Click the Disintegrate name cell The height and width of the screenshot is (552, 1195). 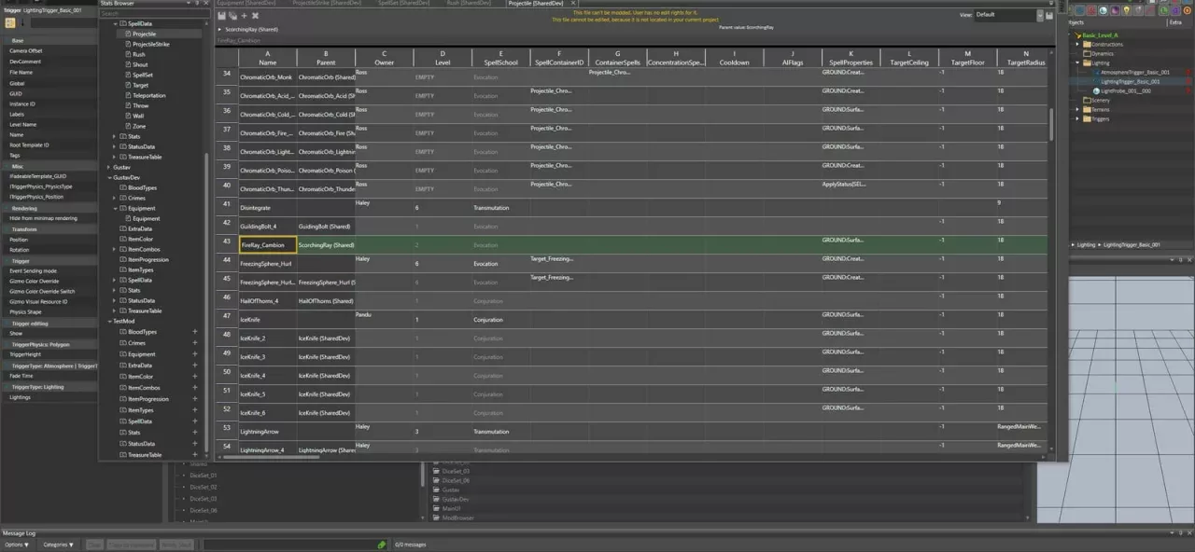tap(268, 207)
